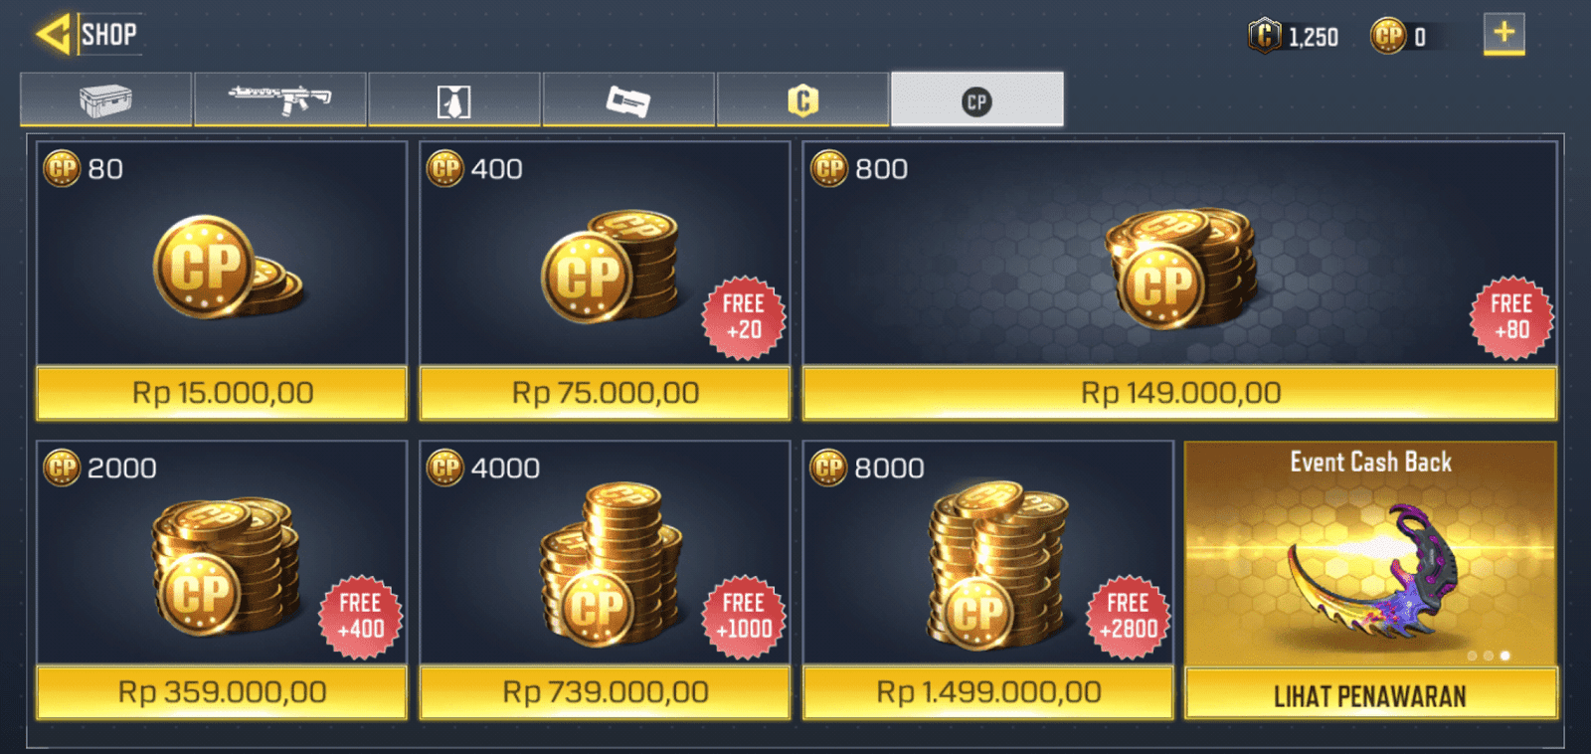Open the crates tab with chest icon

[105, 99]
